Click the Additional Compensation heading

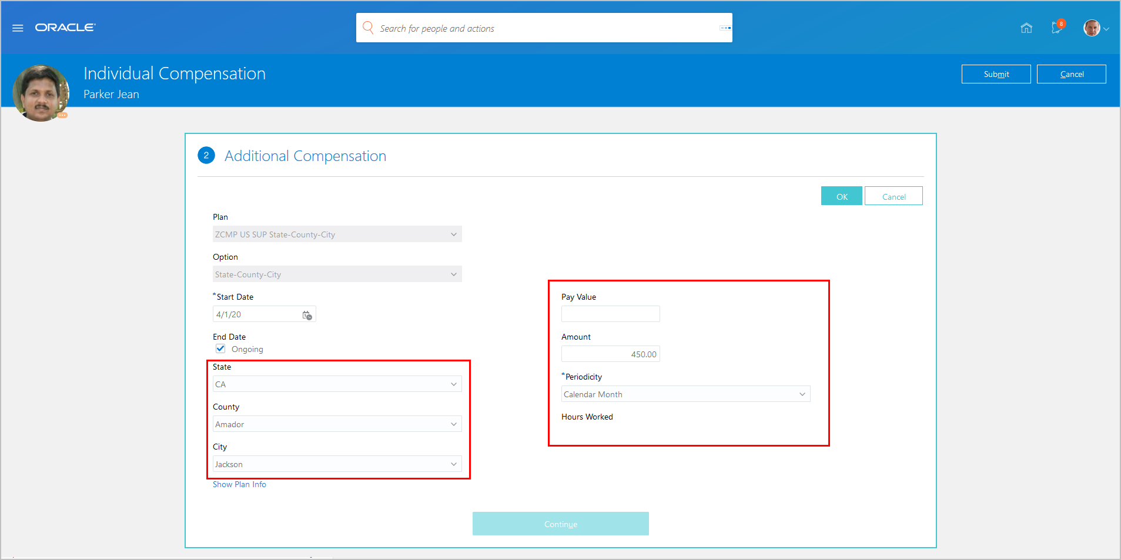[305, 156]
